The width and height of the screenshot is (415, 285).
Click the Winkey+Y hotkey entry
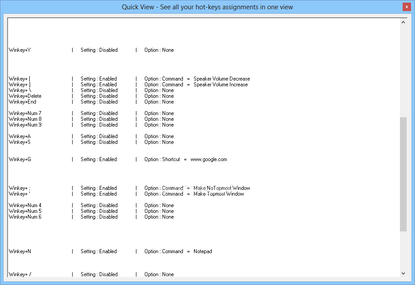pyautogui.click(x=20, y=50)
